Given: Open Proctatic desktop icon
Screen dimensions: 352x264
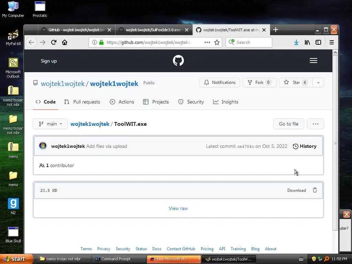Looking at the screenshot, I should click(40, 9).
